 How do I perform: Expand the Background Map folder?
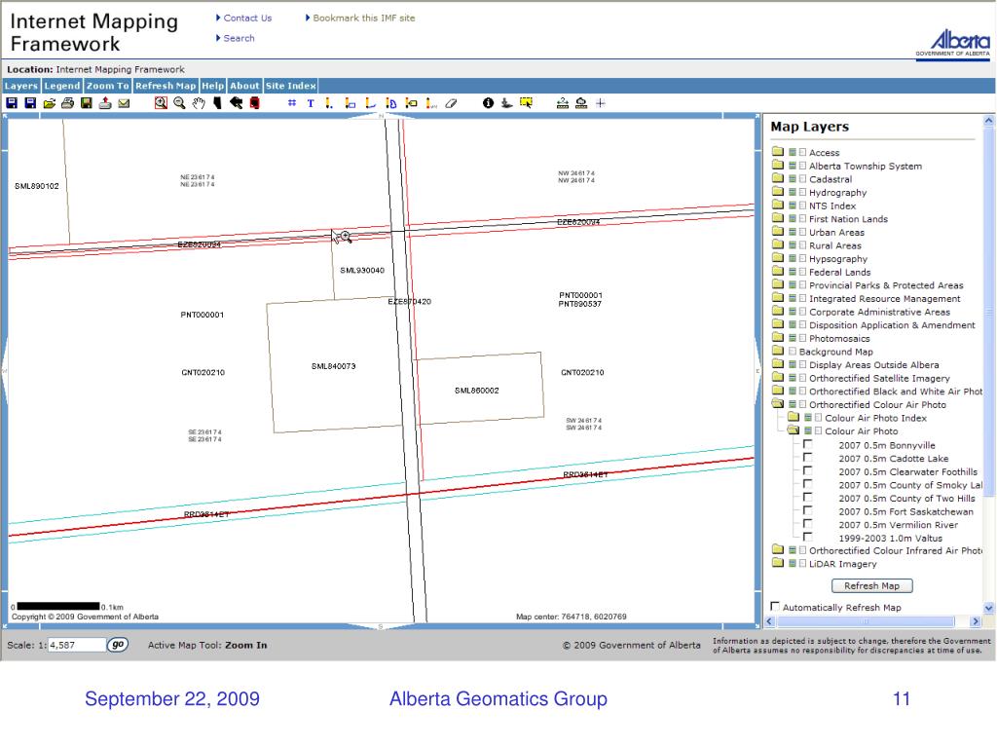(x=778, y=351)
